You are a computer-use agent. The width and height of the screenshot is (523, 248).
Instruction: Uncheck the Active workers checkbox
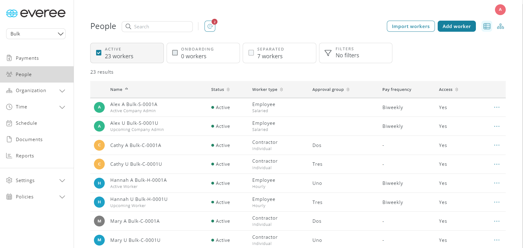point(99,53)
